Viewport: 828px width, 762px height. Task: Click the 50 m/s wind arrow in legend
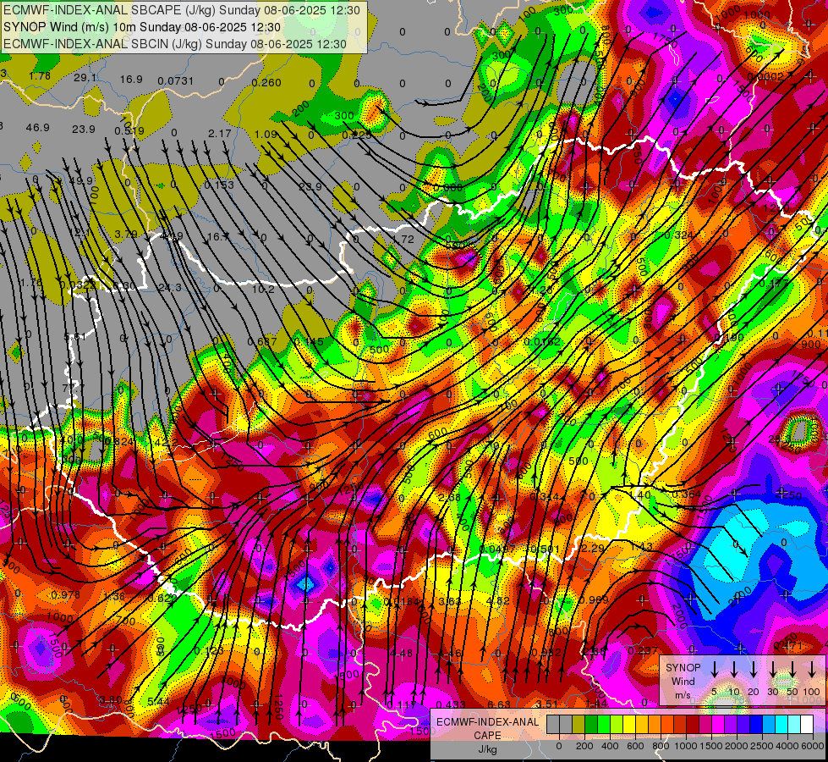[x=792, y=670]
